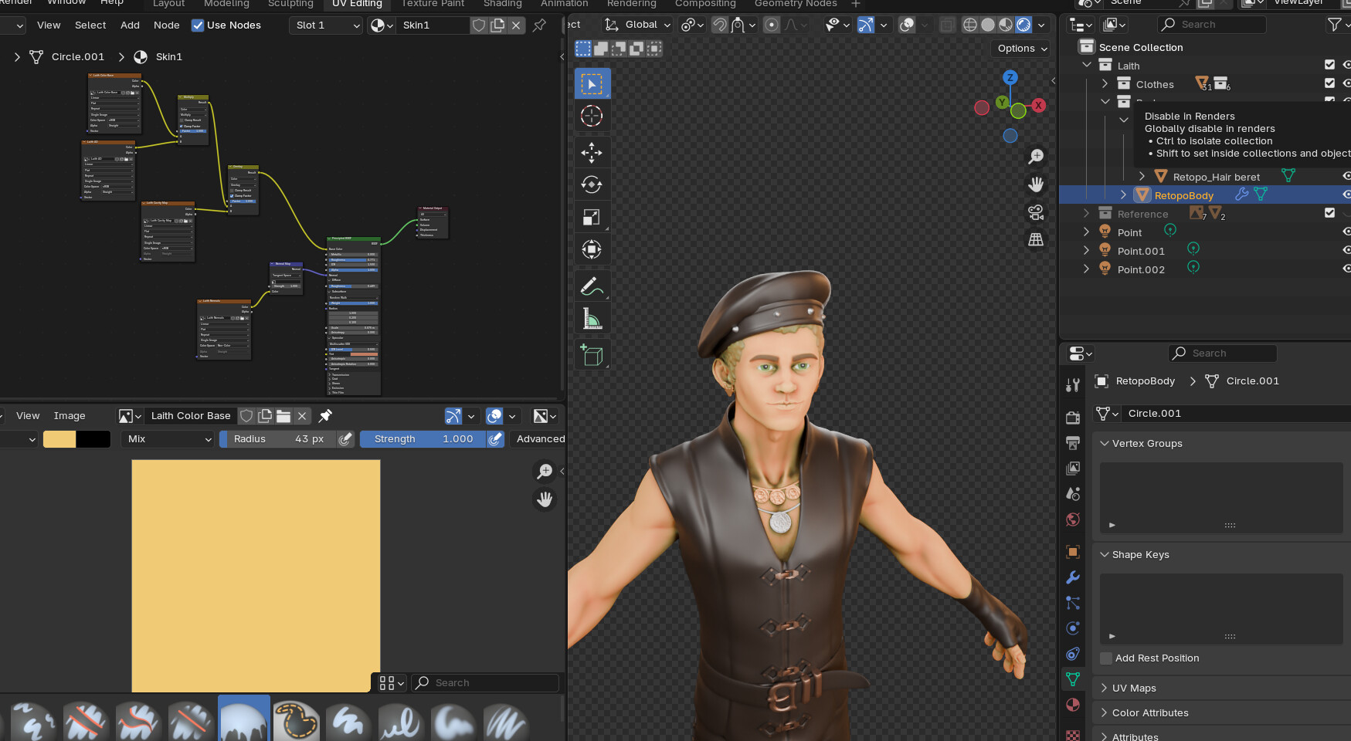
Task: Open the Render properties tab
Action: click(1073, 417)
